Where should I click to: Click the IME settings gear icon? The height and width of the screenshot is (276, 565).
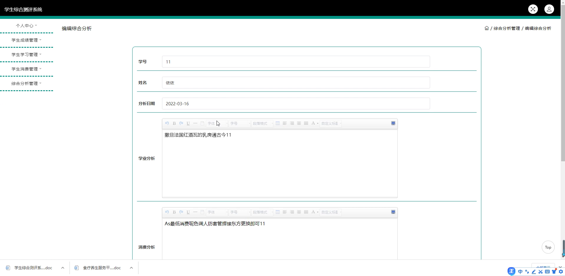click(561, 272)
